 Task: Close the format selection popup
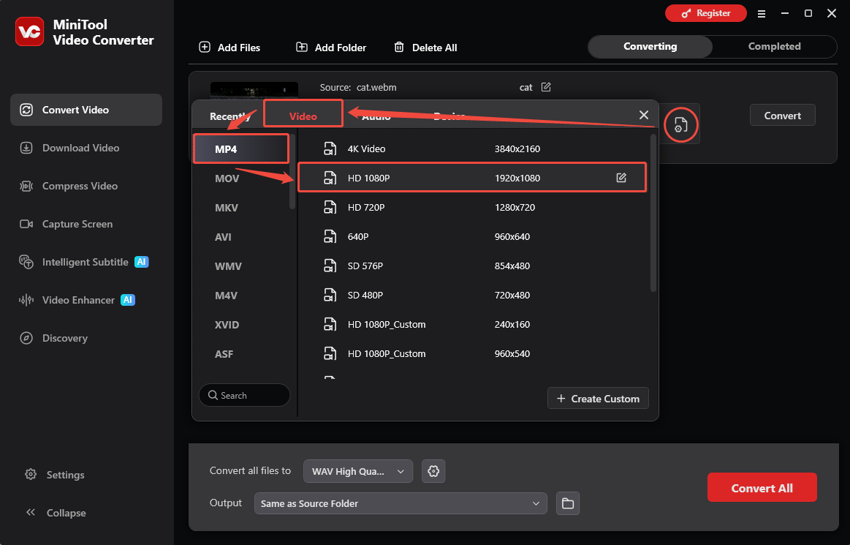pyautogui.click(x=643, y=115)
